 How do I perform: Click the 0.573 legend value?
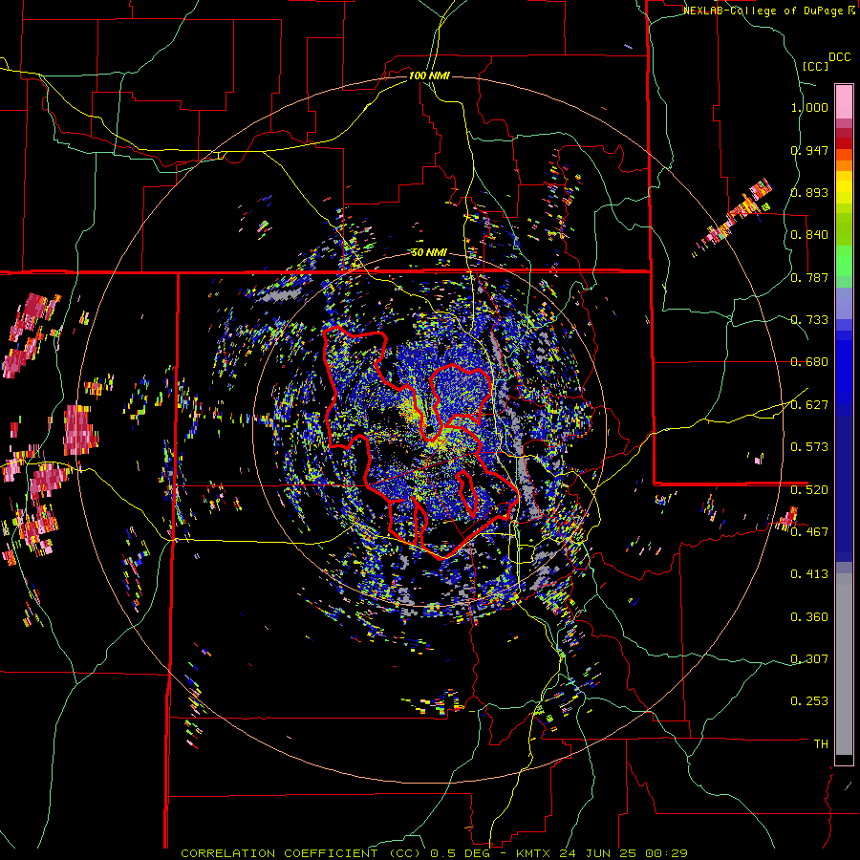[809, 447]
